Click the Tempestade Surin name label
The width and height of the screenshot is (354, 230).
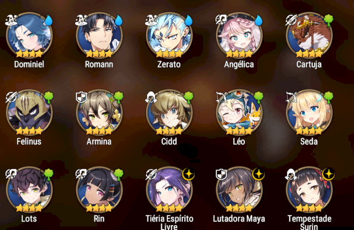[x=309, y=222]
